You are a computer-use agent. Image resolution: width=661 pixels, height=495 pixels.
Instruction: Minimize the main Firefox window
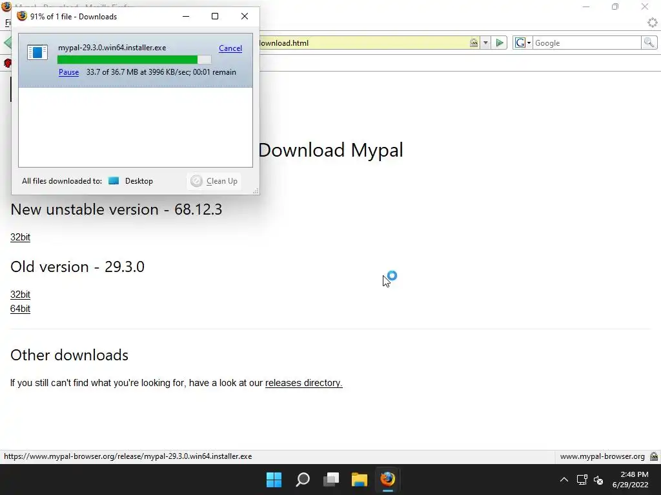pyautogui.click(x=586, y=6)
